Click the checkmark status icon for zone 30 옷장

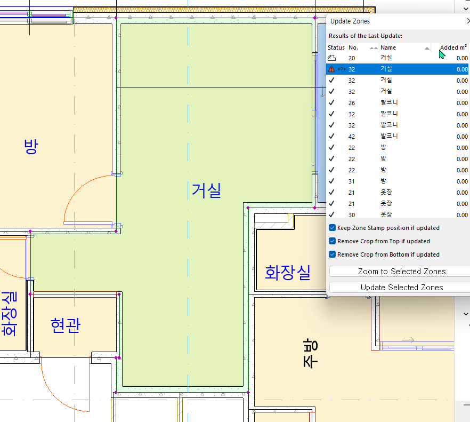point(332,214)
